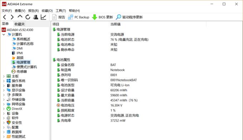Open the 工具(T) menu
243x140 pixels.
tap(61, 11)
